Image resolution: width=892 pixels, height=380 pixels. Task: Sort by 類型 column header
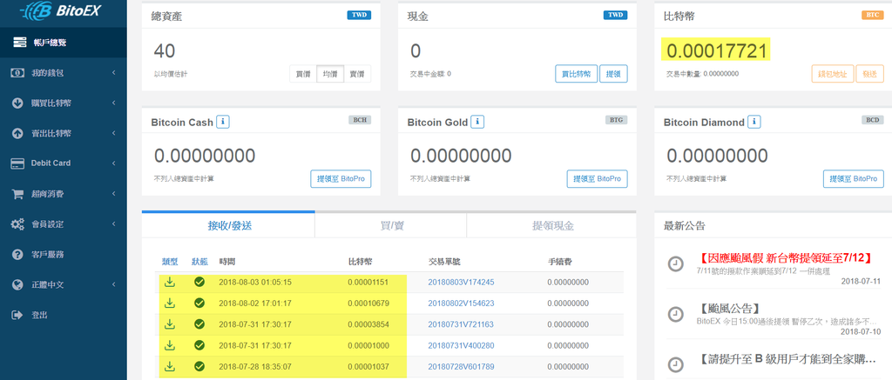pyautogui.click(x=170, y=262)
